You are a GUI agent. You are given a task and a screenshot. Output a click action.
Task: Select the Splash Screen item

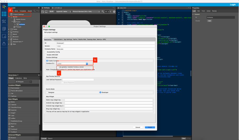(21, 19)
